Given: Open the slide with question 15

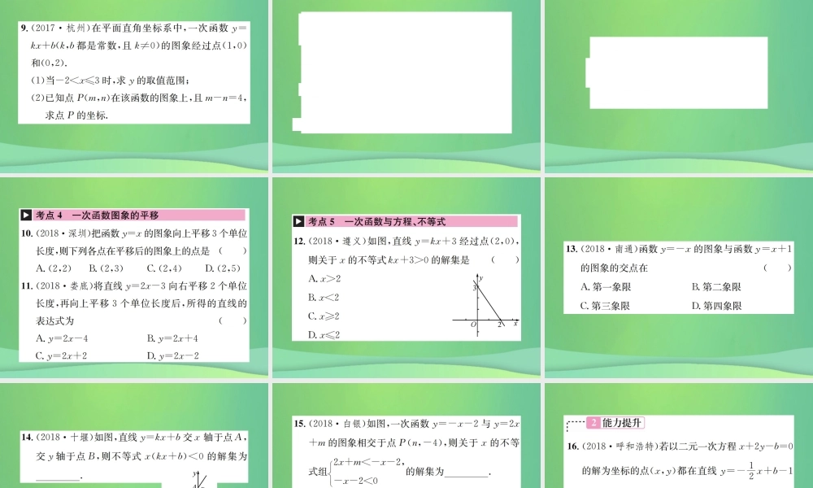Looking at the screenshot, I should tap(406, 435).
